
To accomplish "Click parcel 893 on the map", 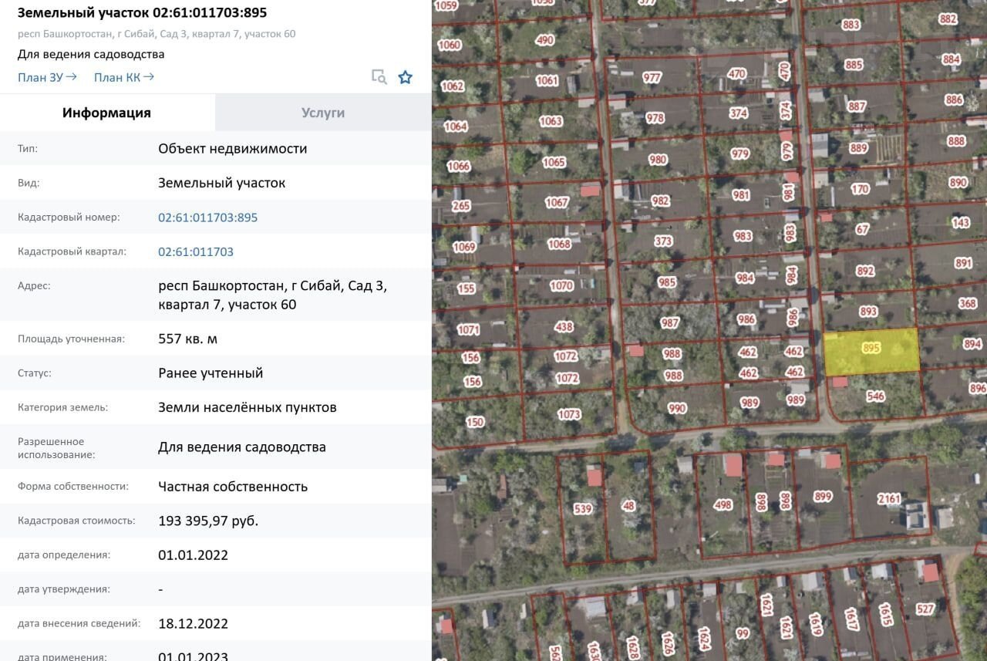I will [868, 312].
